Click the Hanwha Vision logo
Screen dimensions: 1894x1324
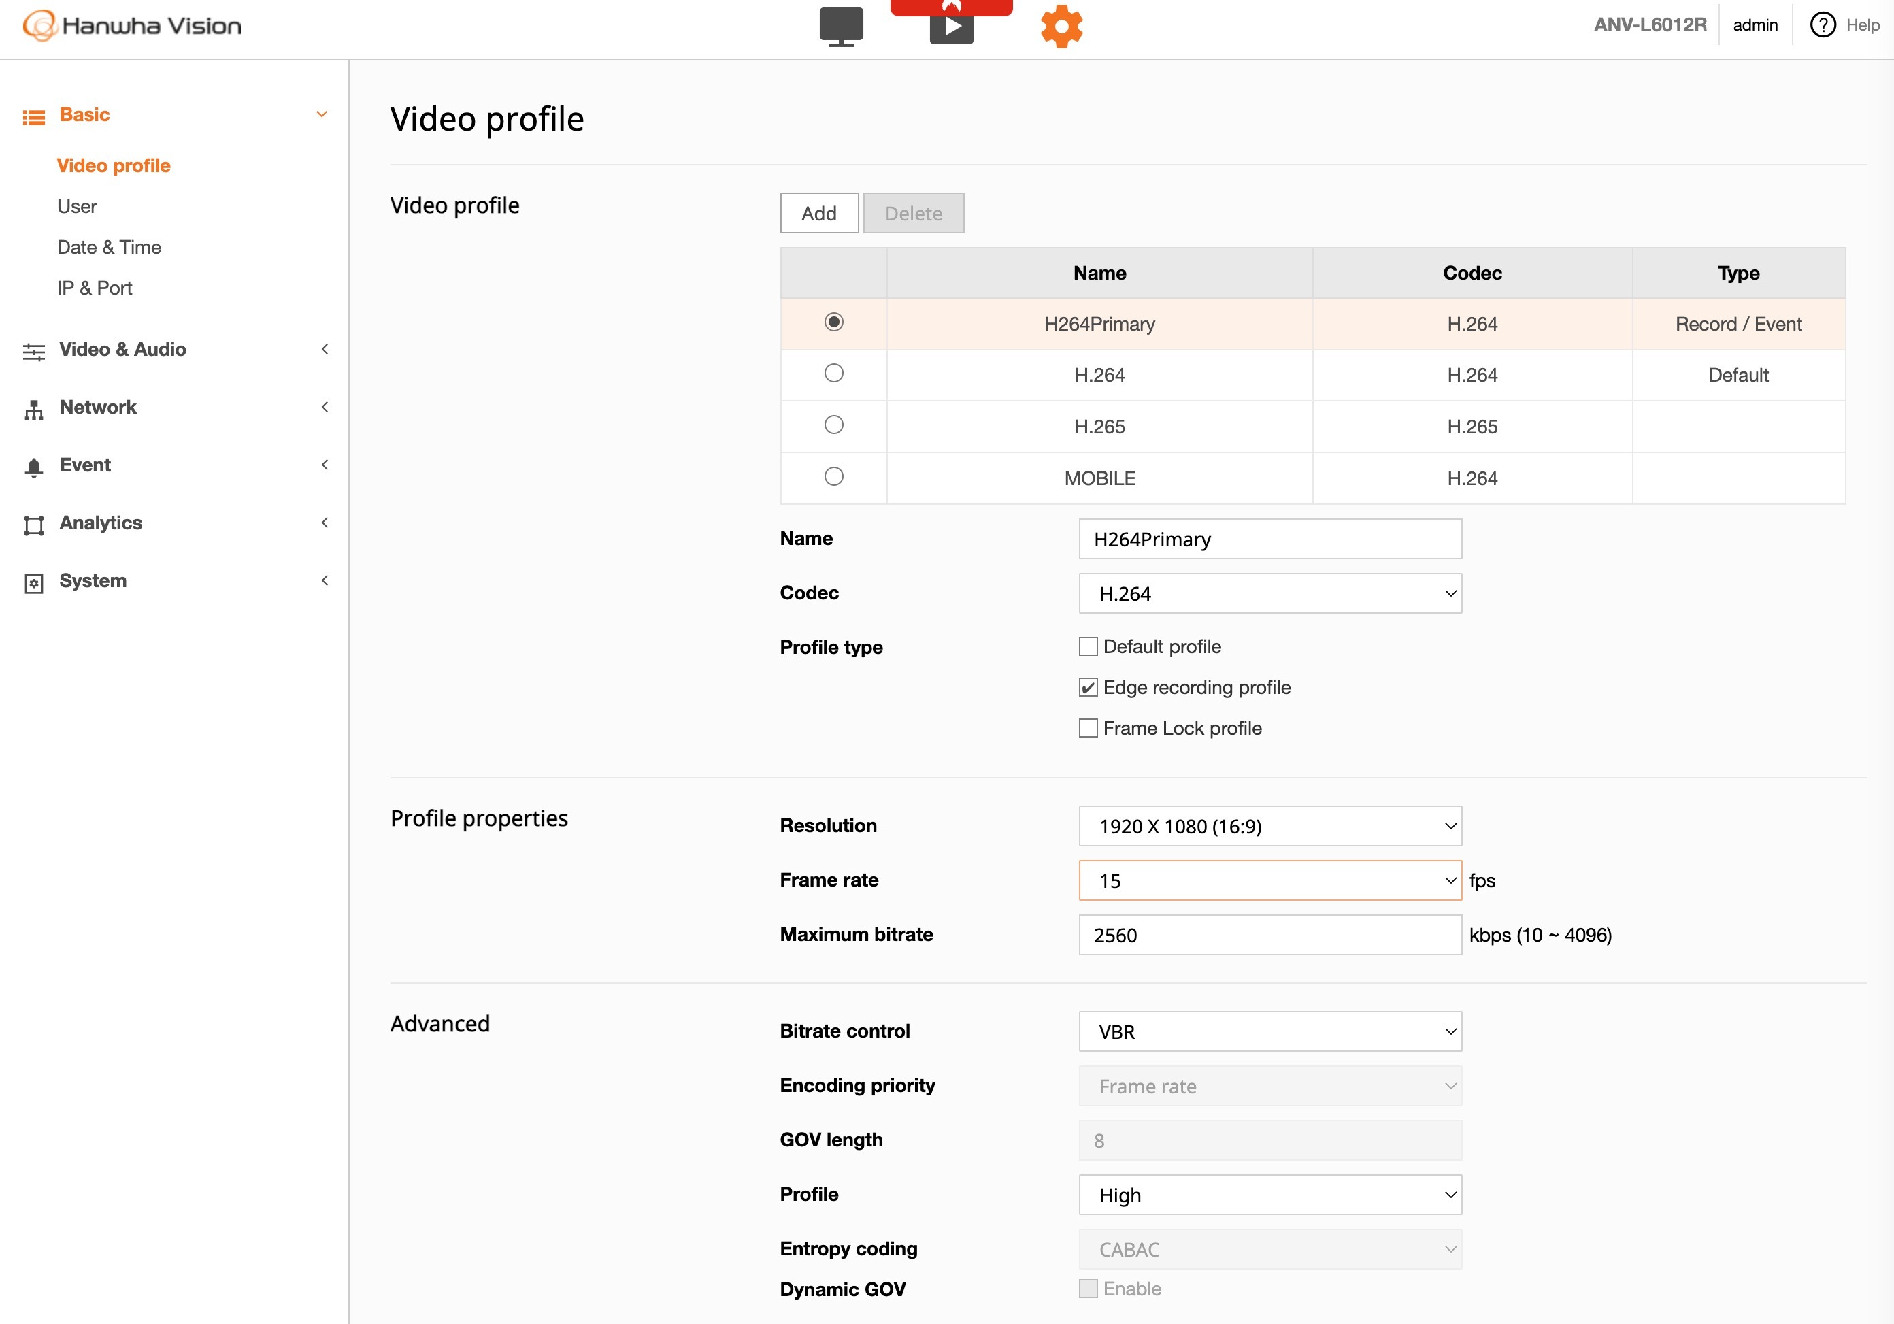132,24
